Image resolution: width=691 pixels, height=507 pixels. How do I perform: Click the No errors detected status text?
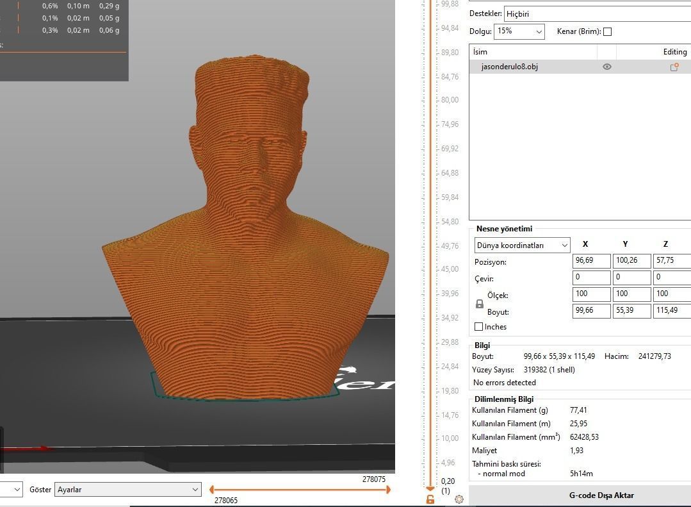[503, 382]
